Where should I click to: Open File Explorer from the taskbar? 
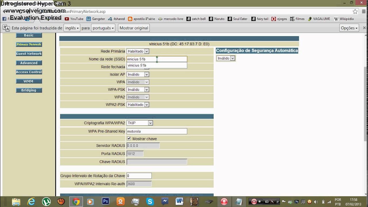(x=16, y=202)
